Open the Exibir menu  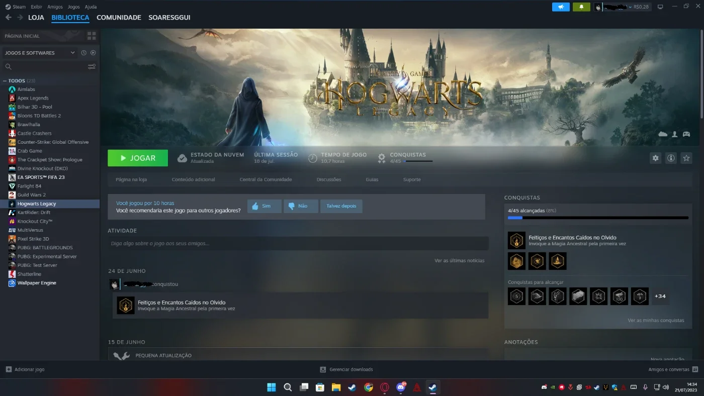(x=36, y=7)
